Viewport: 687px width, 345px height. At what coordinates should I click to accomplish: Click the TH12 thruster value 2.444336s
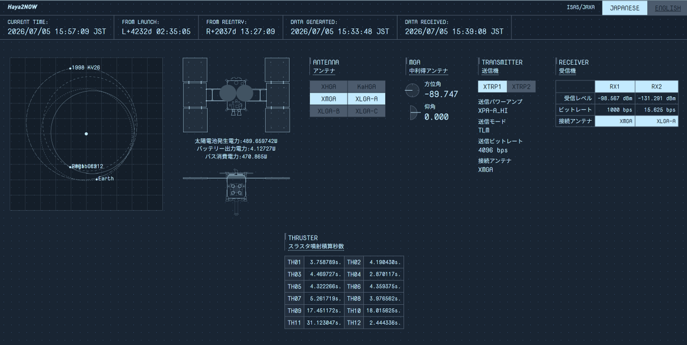[x=384, y=323]
